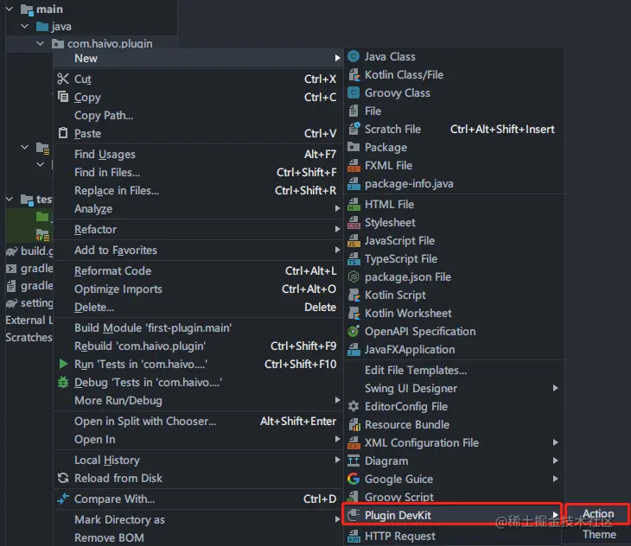Click the Google Guice icon
Image resolution: width=631 pixels, height=546 pixels.
[354, 479]
